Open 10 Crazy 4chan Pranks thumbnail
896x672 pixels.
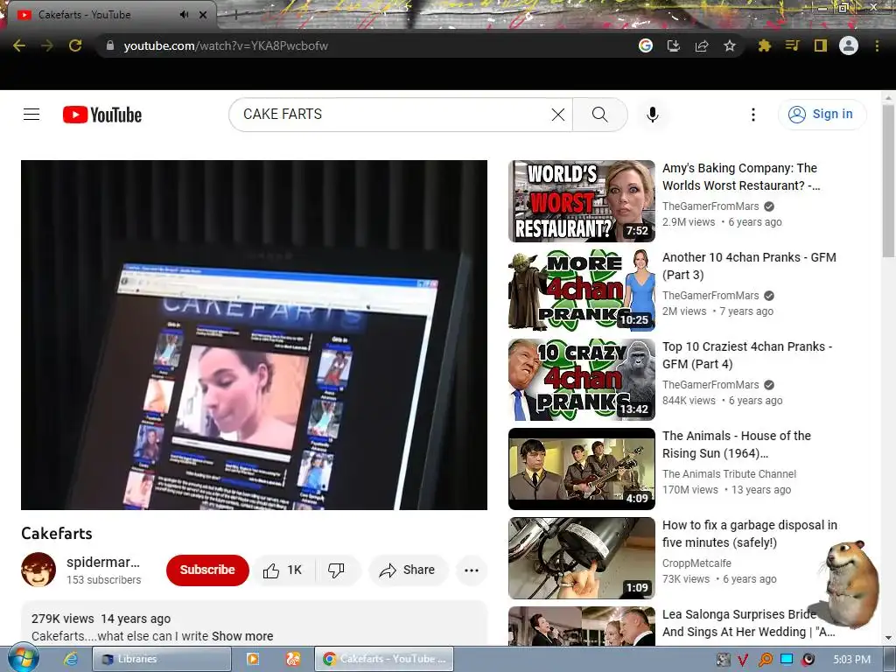(x=582, y=380)
